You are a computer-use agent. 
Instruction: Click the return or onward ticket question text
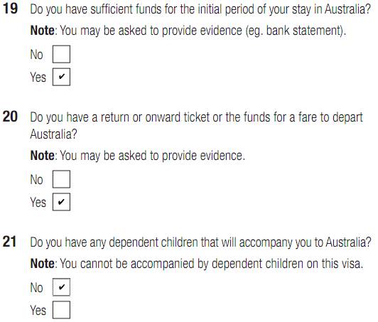pos(197,126)
